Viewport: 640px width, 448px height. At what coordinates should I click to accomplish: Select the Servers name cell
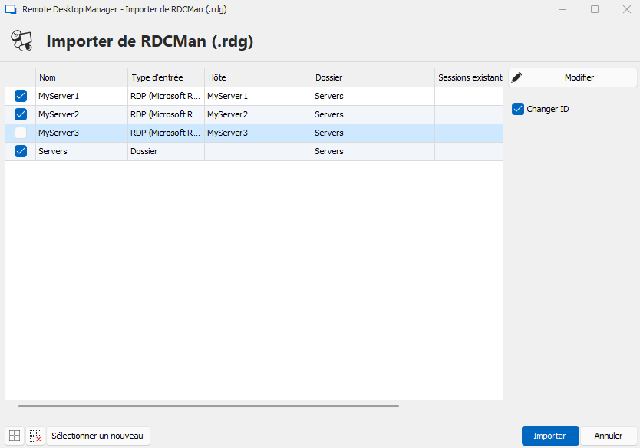pos(81,151)
